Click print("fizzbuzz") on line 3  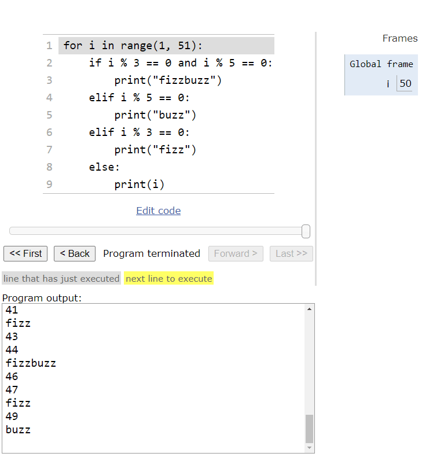tap(168, 80)
